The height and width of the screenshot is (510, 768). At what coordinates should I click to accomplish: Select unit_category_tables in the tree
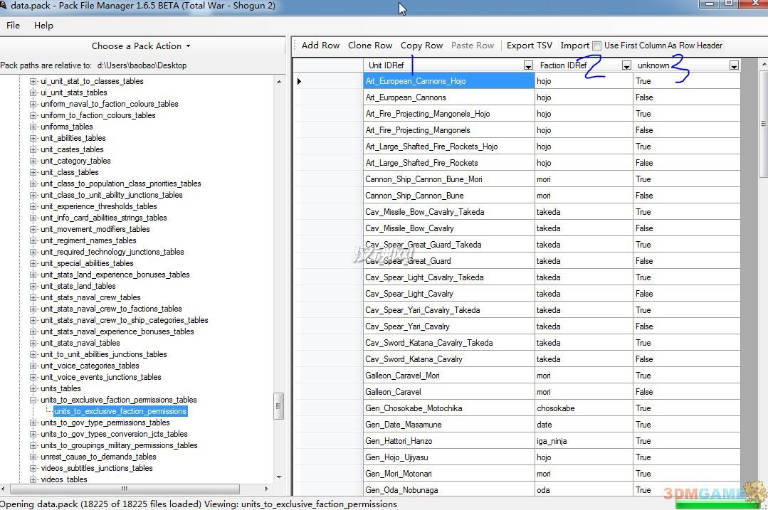click(75, 161)
